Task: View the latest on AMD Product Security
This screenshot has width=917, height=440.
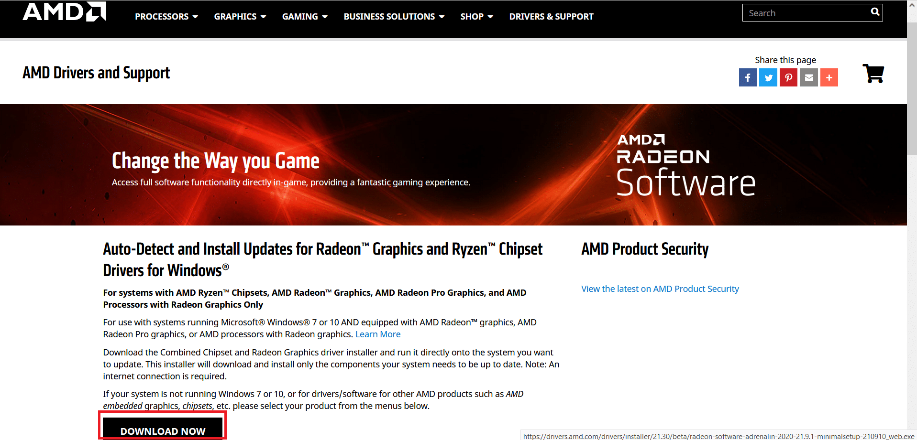Action: pyautogui.click(x=660, y=289)
